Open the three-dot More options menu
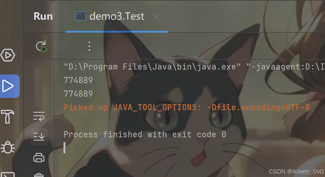This screenshot has height=177, width=325. (89, 46)
